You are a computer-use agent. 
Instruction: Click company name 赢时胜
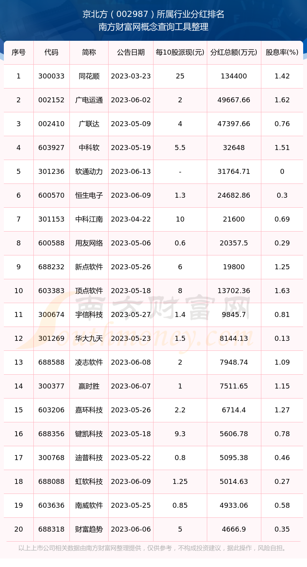pyautogui.click(x=89, y=386)
